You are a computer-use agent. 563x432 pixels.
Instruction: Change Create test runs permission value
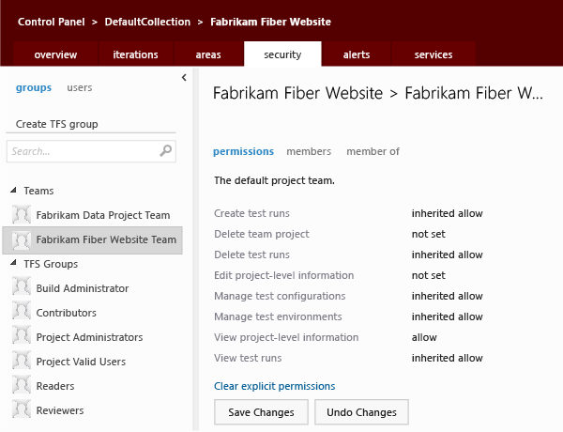tap(447, 213)
